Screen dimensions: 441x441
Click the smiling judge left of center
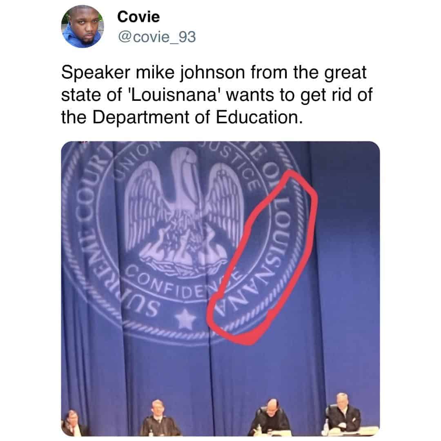click(x=159, y=418)
